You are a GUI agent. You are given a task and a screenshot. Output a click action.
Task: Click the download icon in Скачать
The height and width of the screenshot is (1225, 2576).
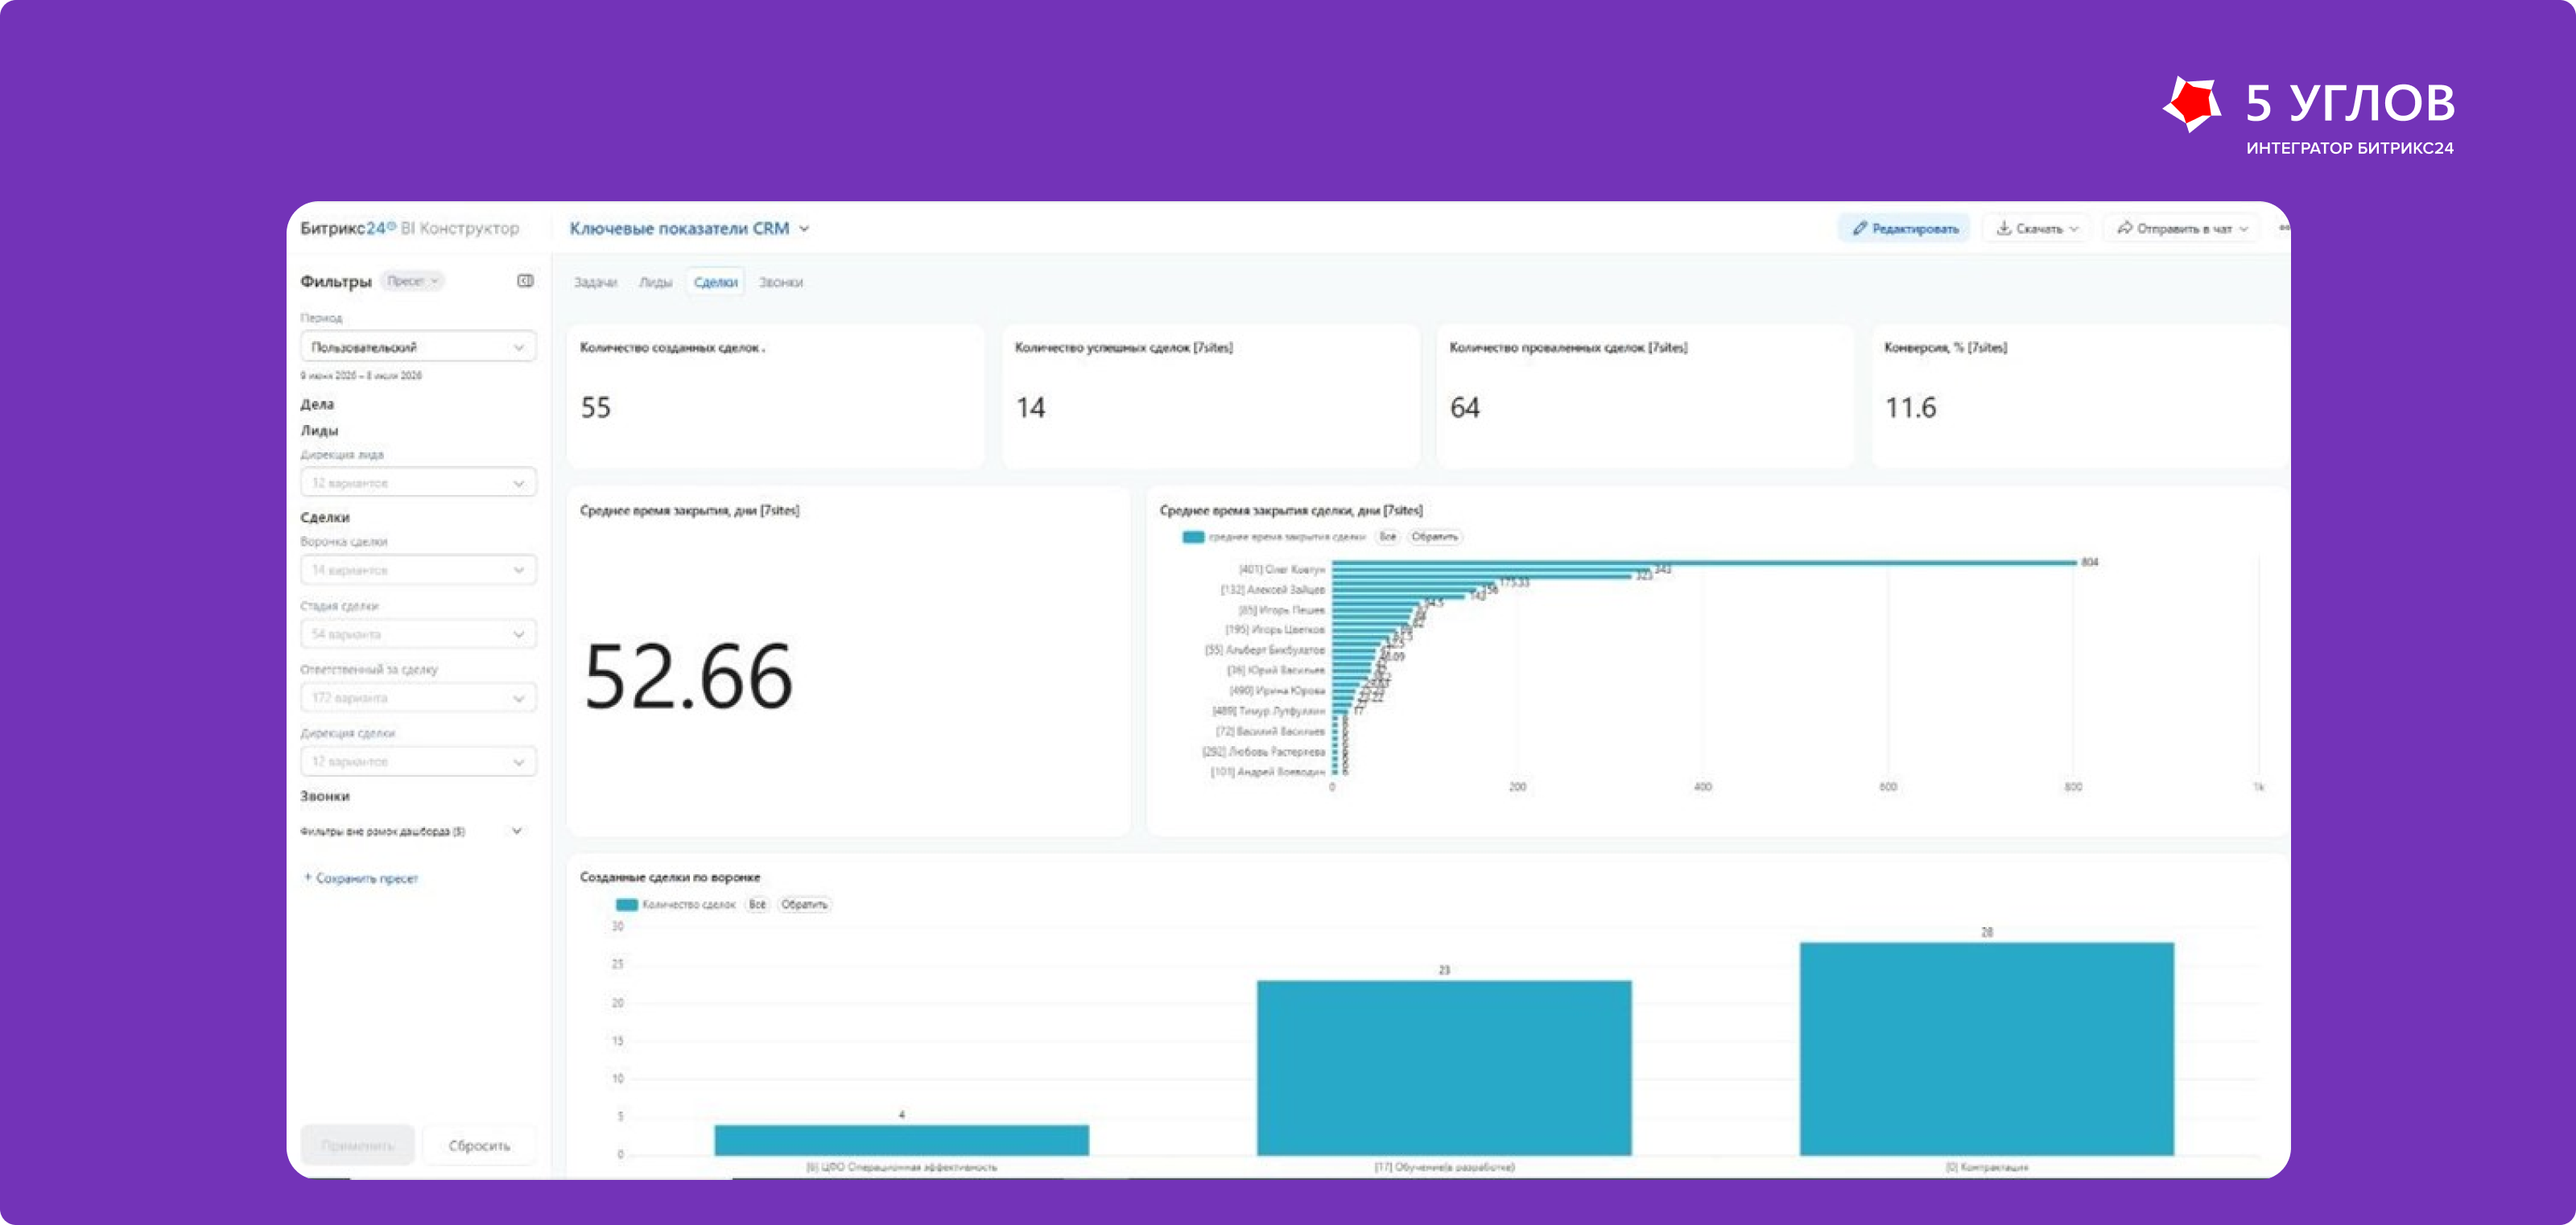pyautogui.click(x=2004, y=229)
